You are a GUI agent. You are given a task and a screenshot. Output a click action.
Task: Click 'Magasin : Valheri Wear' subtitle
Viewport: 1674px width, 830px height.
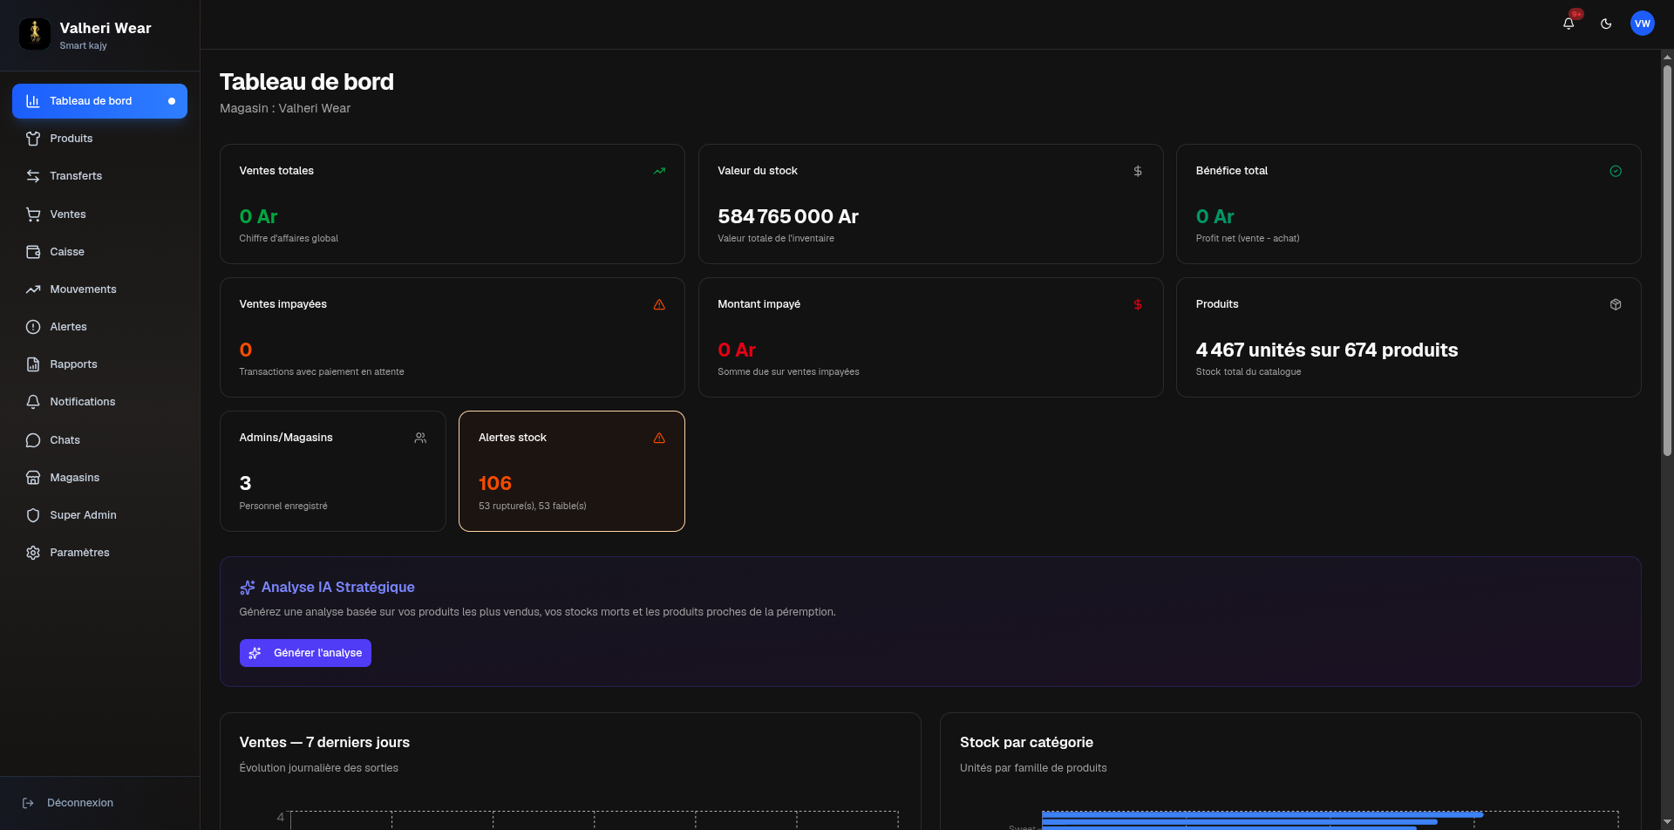285,108
